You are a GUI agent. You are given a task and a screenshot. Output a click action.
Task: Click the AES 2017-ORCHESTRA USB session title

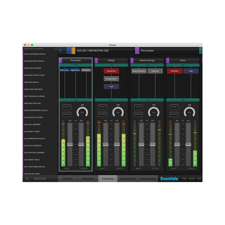tap(93, 50)
